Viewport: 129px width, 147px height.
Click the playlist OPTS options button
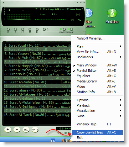click(x=35, y=130)
